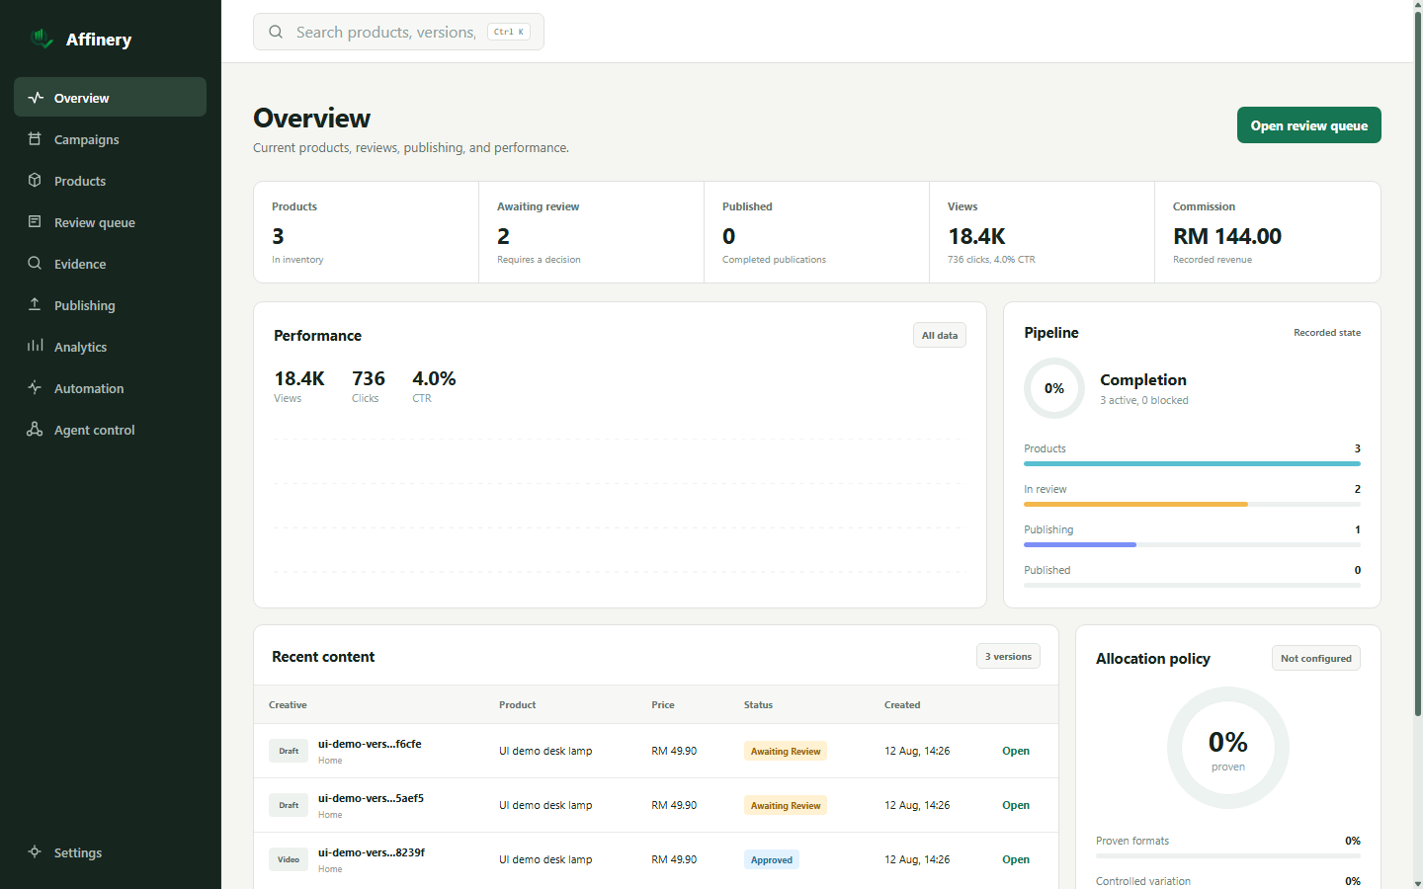Viewport: 1423px width, 889px height.
Task: Click the Publishing upload icon
Action: [36, 305]
